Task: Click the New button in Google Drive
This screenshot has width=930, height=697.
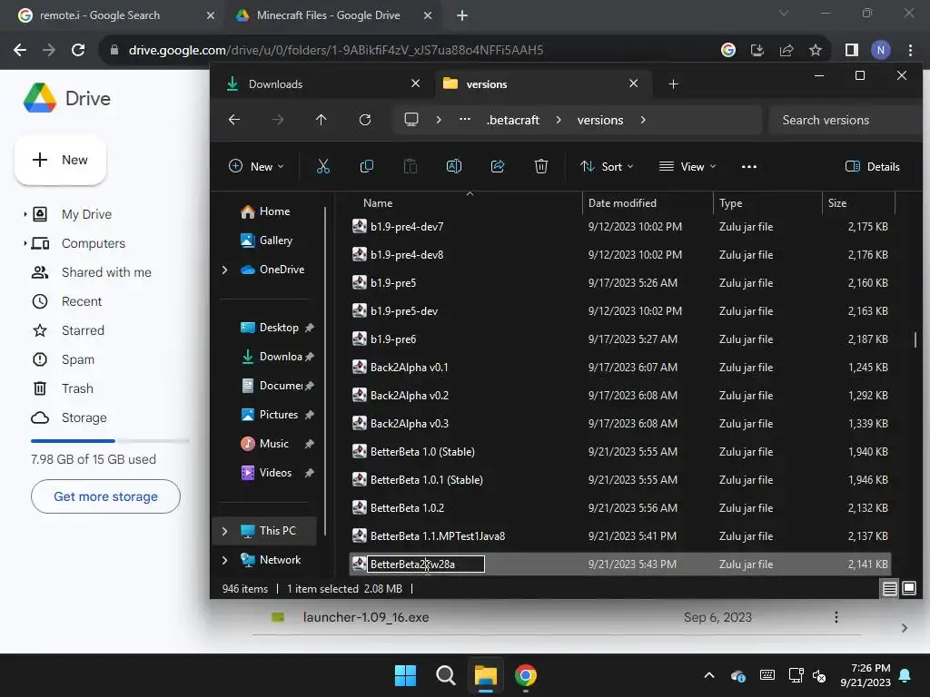Action: click(61, 160)
